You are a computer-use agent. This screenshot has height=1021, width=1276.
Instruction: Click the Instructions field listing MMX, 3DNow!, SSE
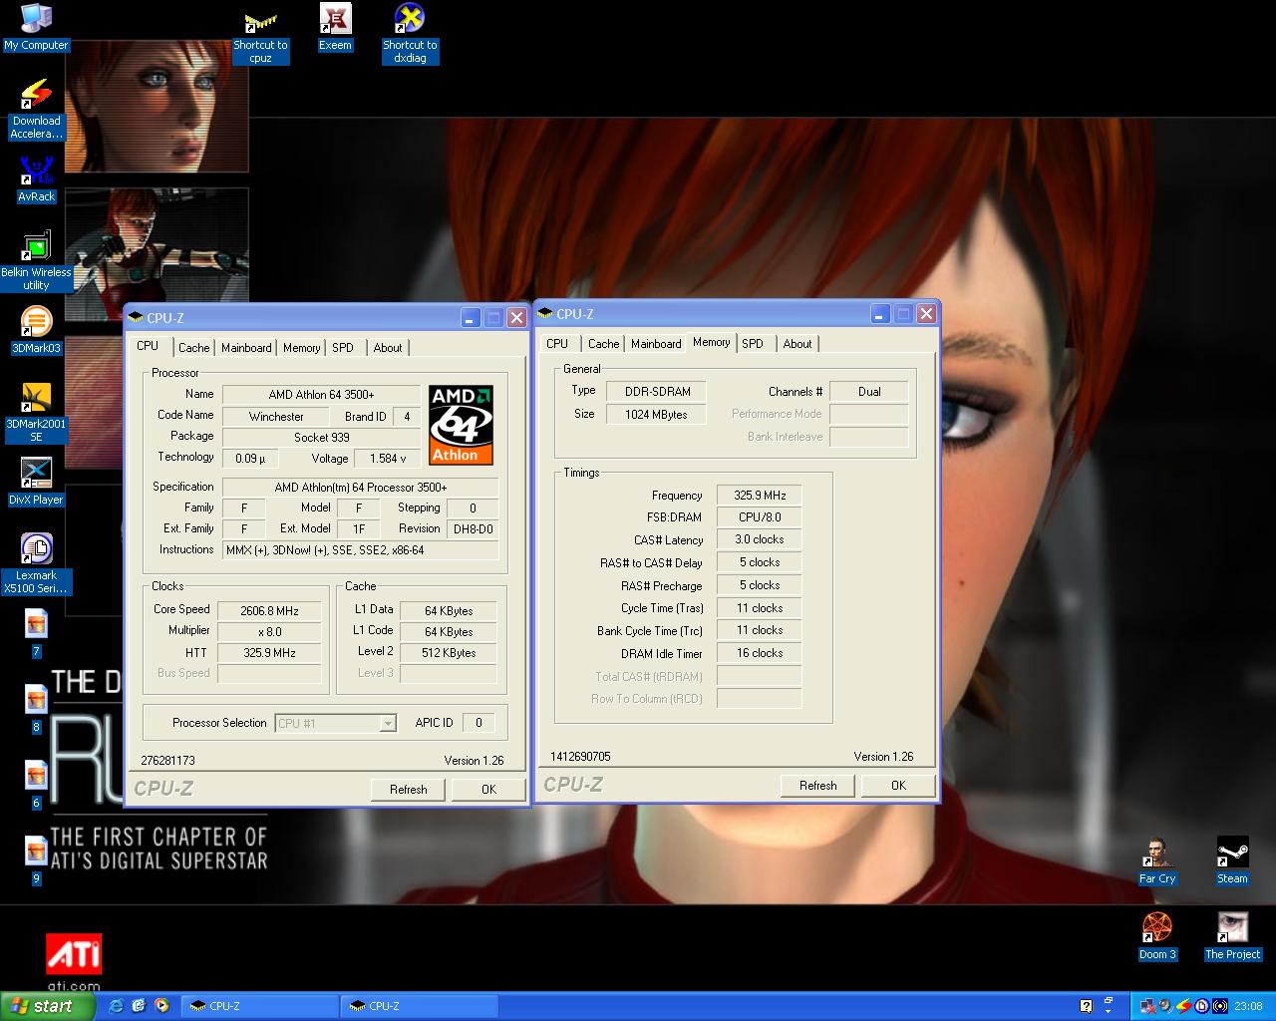tap(360, 550)
